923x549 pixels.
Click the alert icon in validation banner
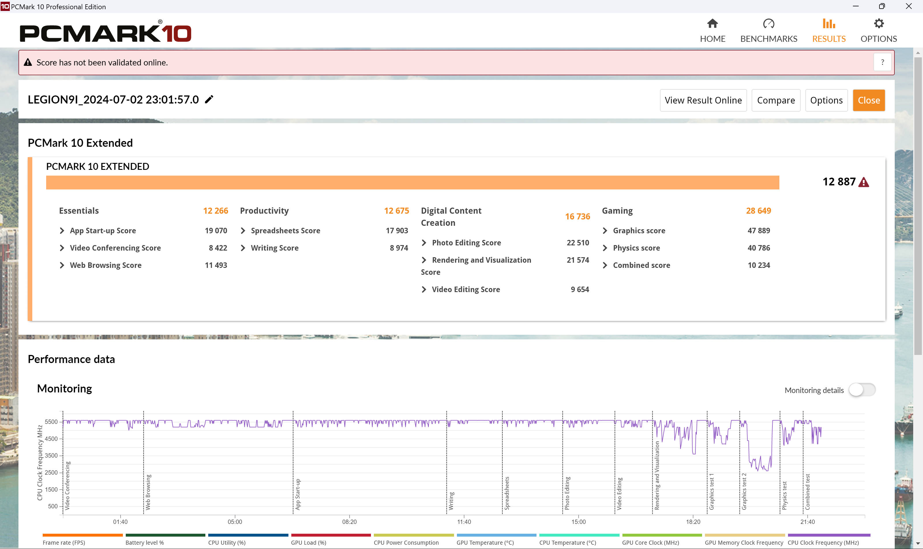(28, 62)
